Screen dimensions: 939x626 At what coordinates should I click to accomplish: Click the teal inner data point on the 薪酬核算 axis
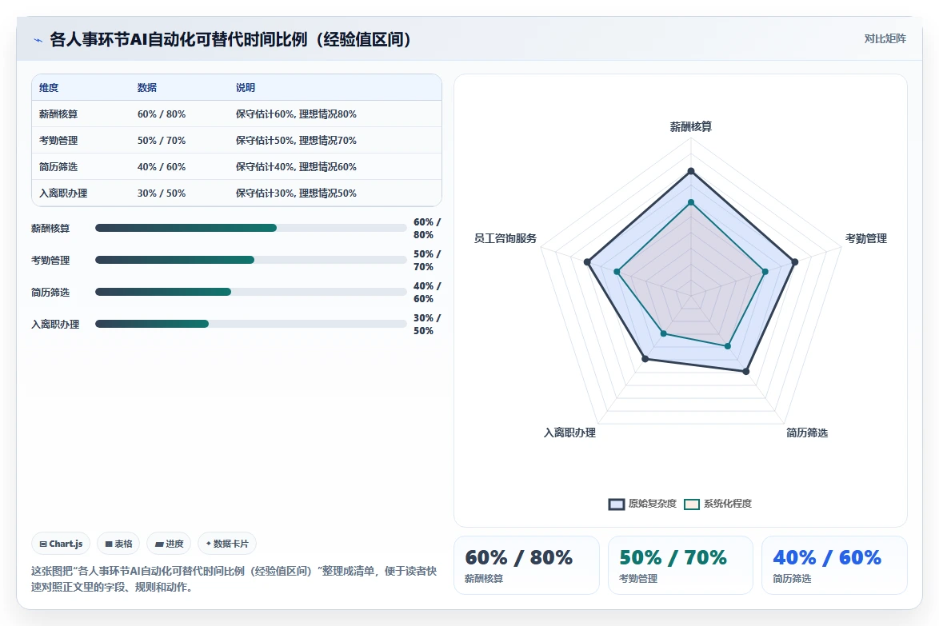[x=691, y=203]
